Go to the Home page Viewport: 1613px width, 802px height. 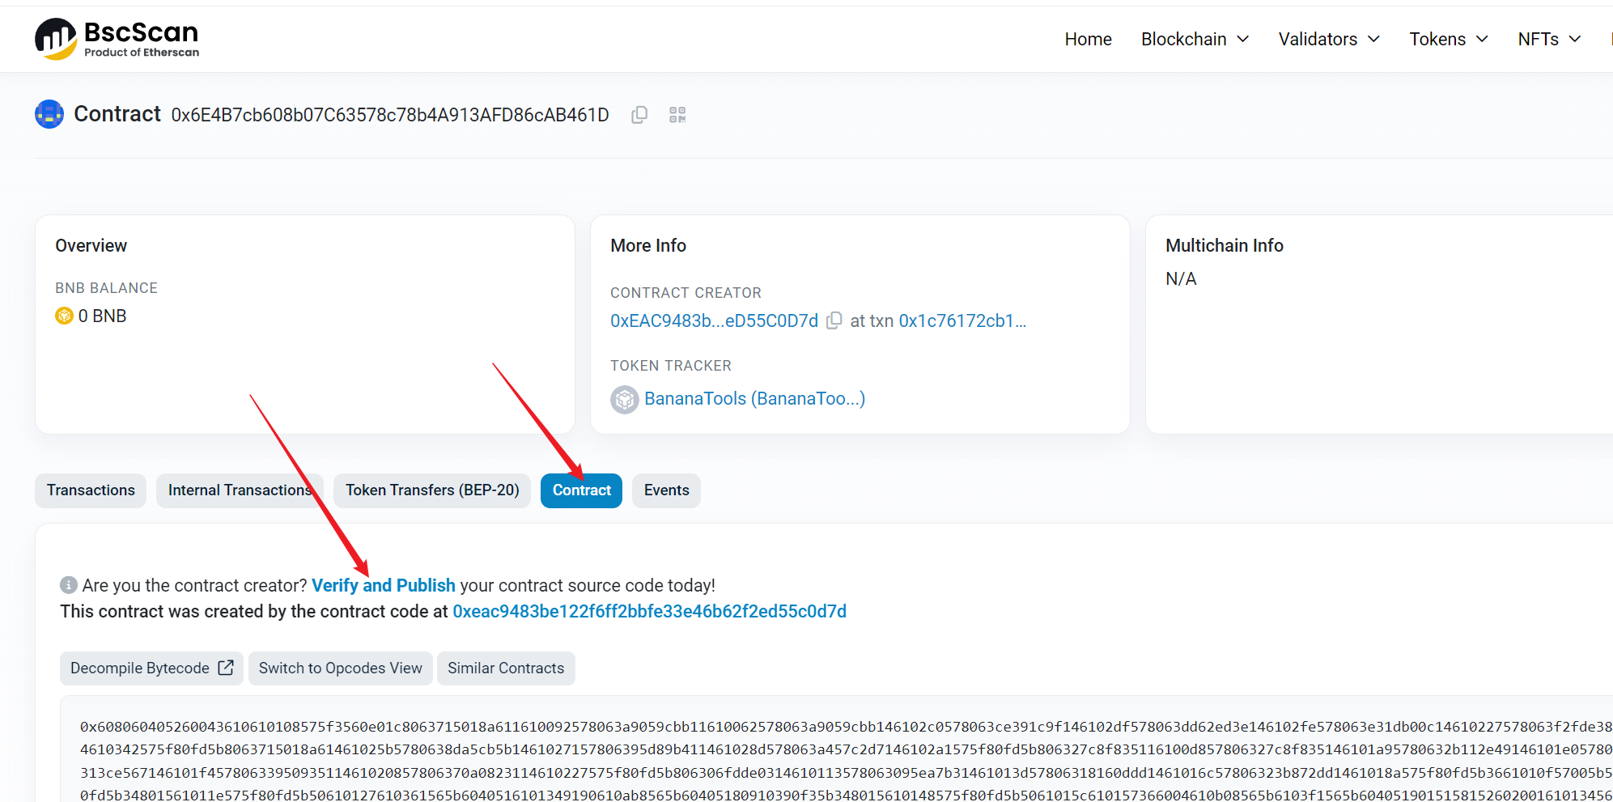[x=1088, y=39]
